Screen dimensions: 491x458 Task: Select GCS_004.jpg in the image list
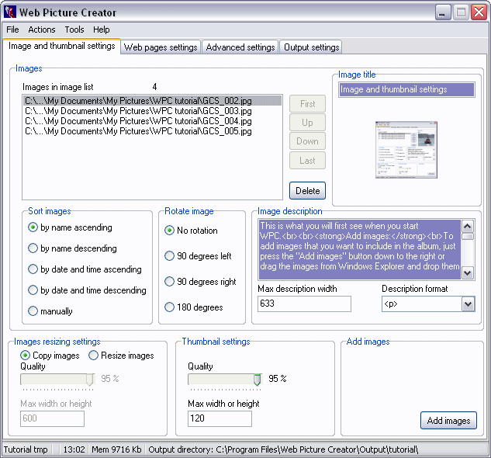click(140, 121)
